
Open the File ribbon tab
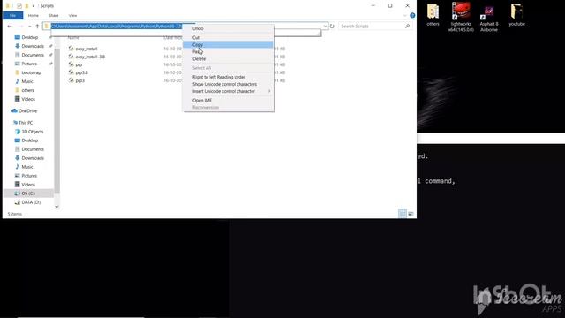point(12,16)
